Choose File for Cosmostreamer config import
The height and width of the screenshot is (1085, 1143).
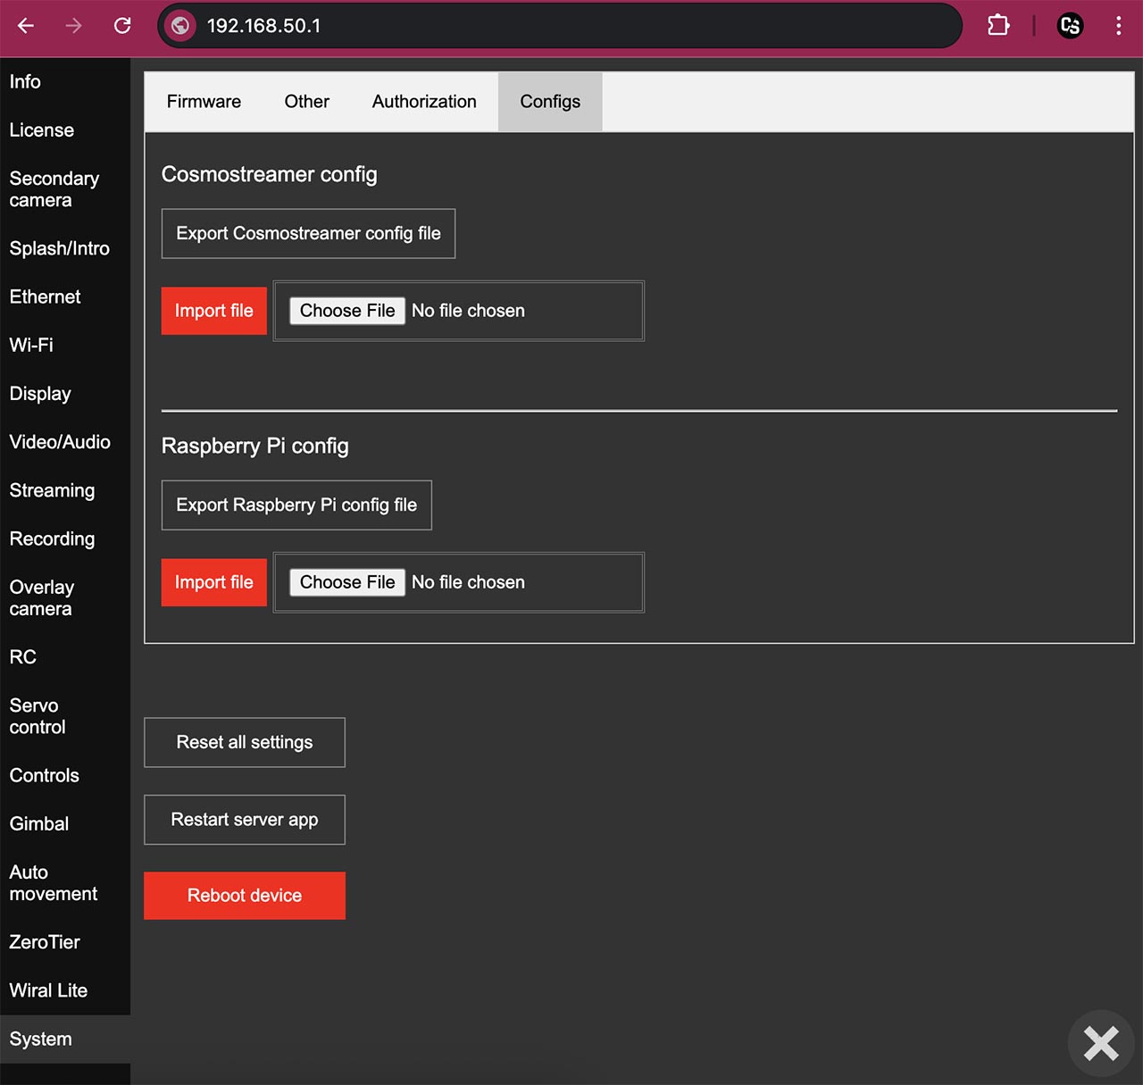click(347, 311)
